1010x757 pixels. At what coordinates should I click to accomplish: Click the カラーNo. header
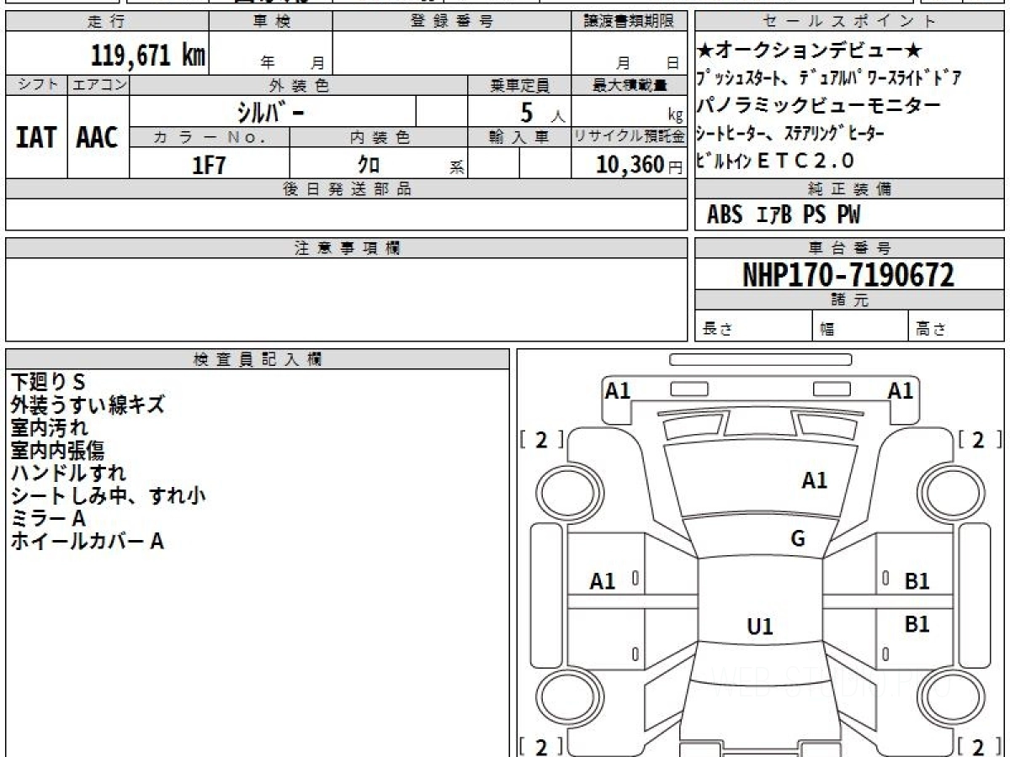(x=210, y=137)
